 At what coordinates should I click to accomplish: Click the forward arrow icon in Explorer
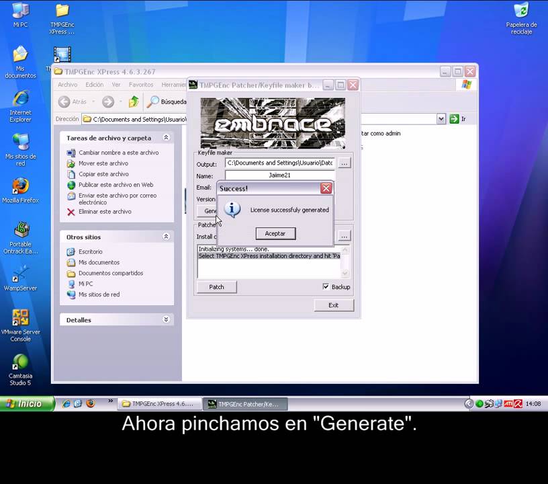(x=108, y=102)
